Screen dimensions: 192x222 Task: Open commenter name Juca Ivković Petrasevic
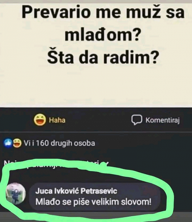point(76,191)
